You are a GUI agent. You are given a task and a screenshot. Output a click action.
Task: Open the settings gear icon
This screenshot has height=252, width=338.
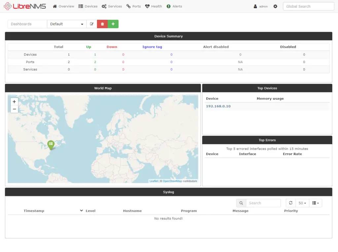[275, 6]
